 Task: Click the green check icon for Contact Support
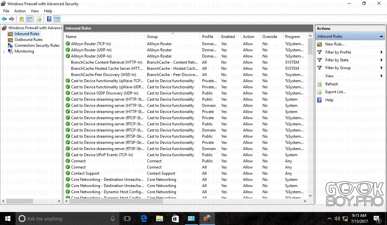point(67,173)
